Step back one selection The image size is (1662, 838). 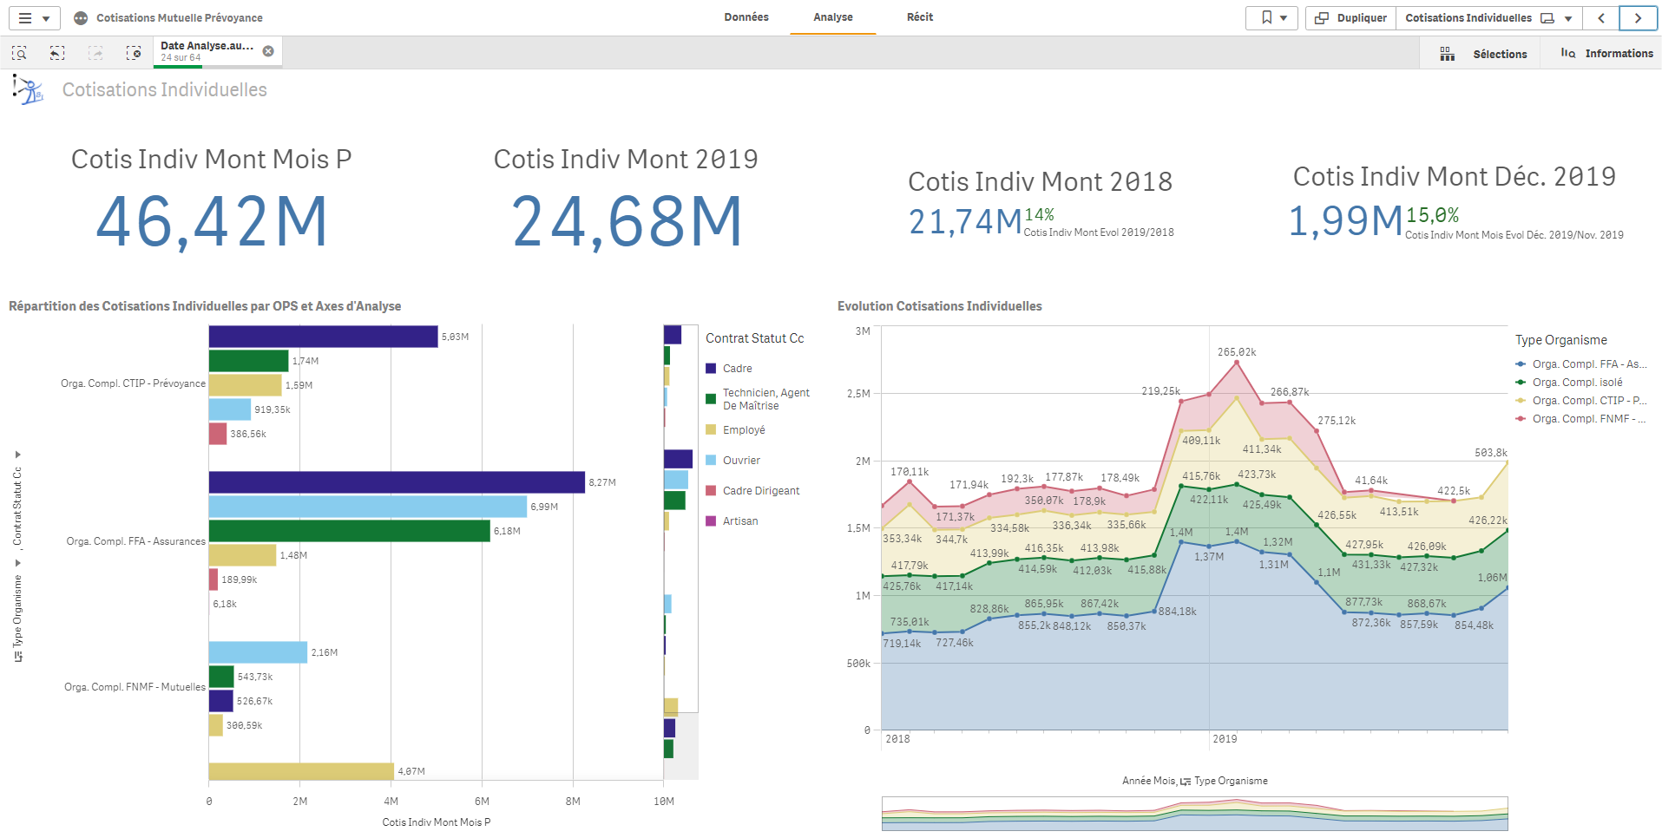click(57, 53)
